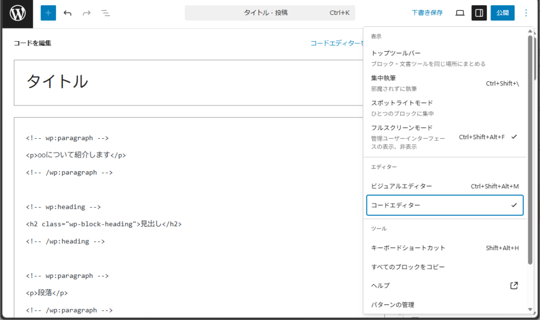Screen dimensions: 540x320
Task: Click the WordPress logo icon
Action: tap(17, 13)
